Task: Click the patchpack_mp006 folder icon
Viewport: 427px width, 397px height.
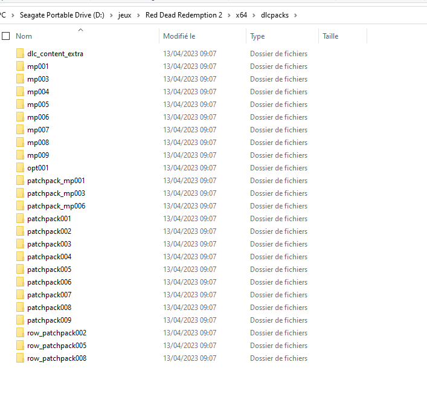Action: [x=20, y=205]
